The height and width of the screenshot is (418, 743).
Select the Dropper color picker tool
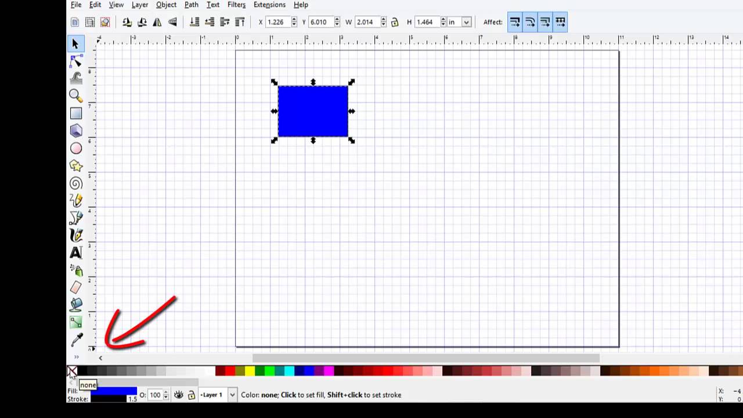pyautogui.click(x=75, y=340)
